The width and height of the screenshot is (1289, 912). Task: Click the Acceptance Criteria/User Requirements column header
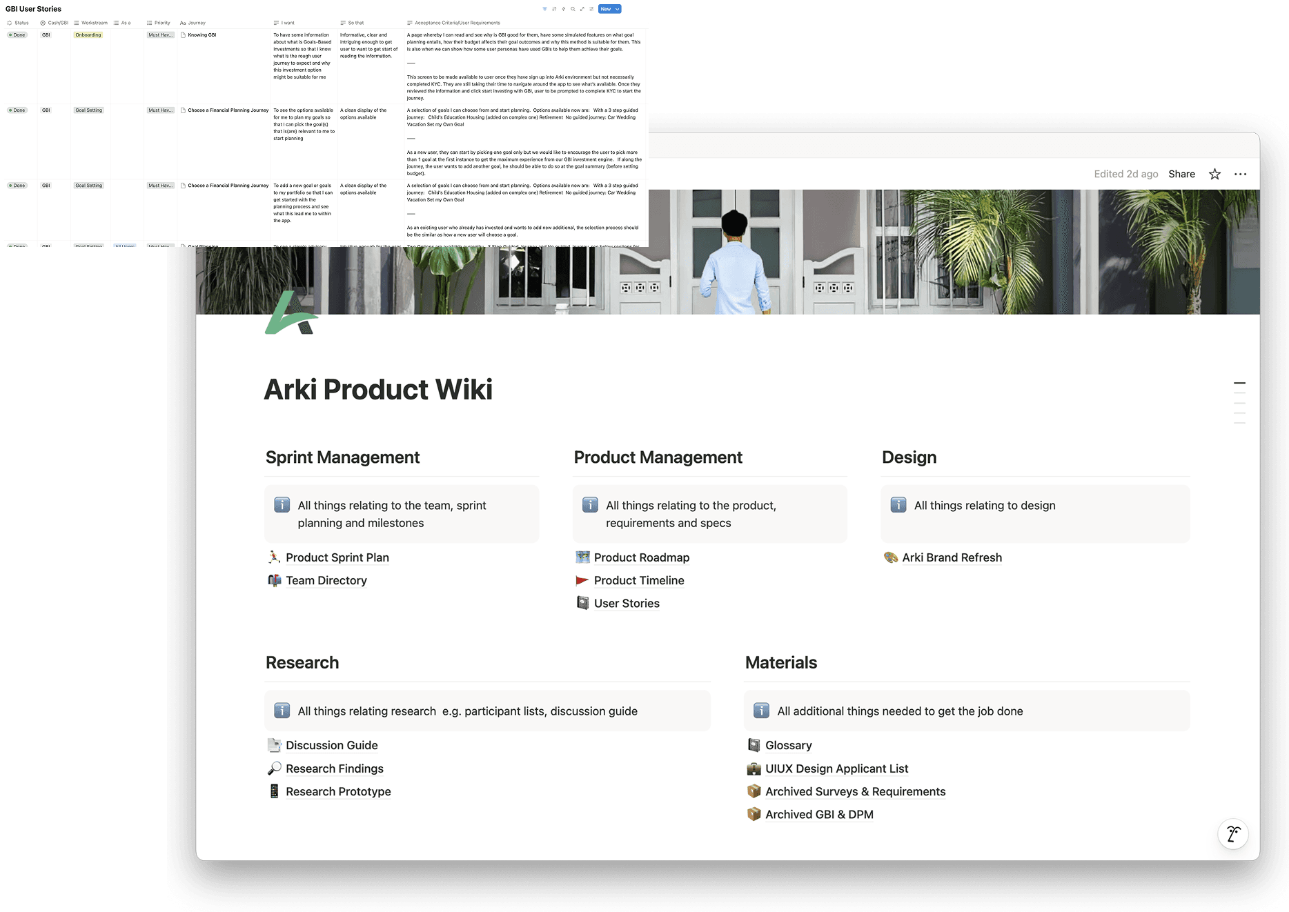(x=453, y=23)
